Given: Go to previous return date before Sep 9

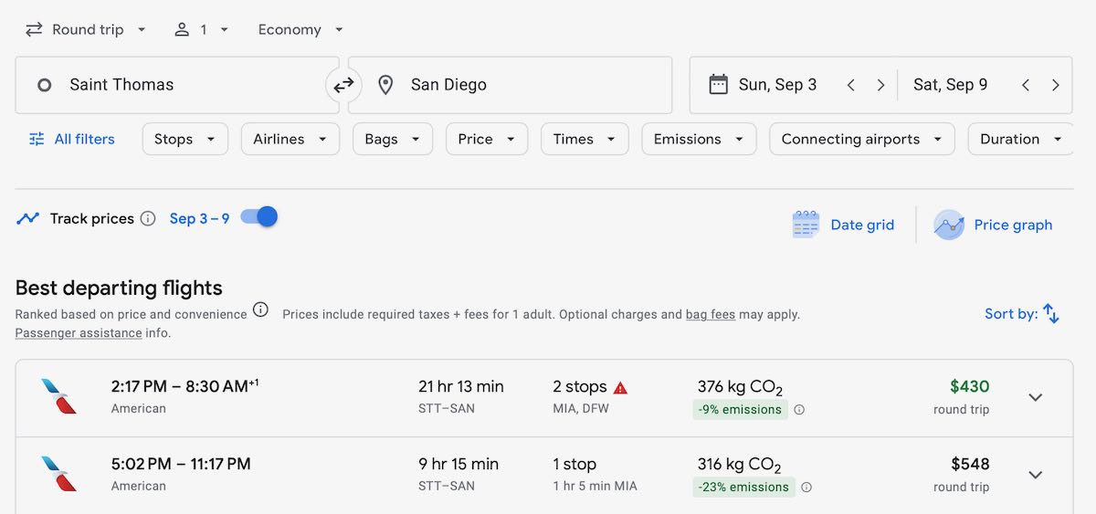Looking at the screenshot, I should [1026, 85].
